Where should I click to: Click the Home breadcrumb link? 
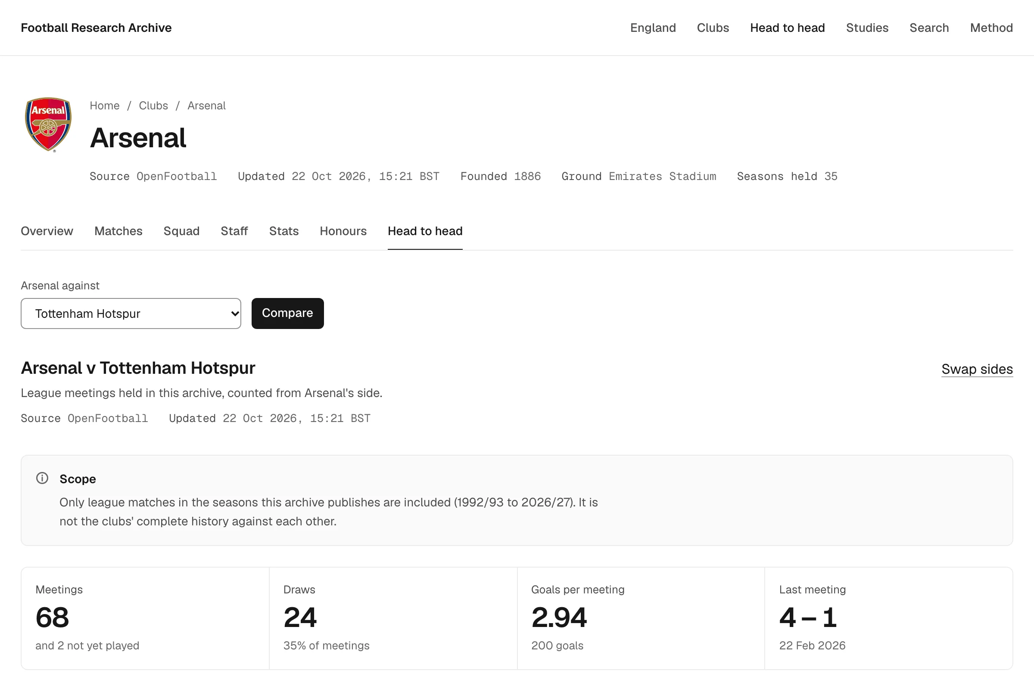point(105,106)
